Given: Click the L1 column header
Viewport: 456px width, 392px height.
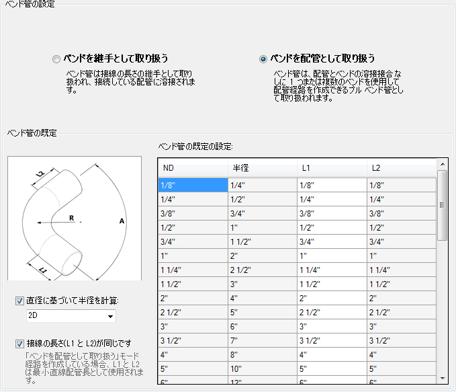Looking at the screenshot, I should pyautogui.click(x=332, y=168).
